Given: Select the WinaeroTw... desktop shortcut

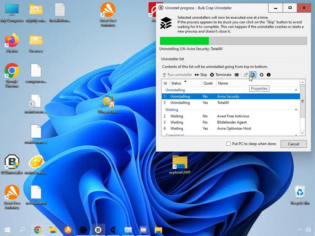Looking at the screenshot, I should (x=108, y=104).
